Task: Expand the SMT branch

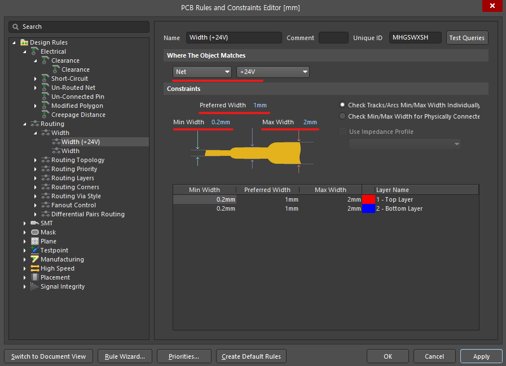Action: pyautogui.click(x=25, y=223)
